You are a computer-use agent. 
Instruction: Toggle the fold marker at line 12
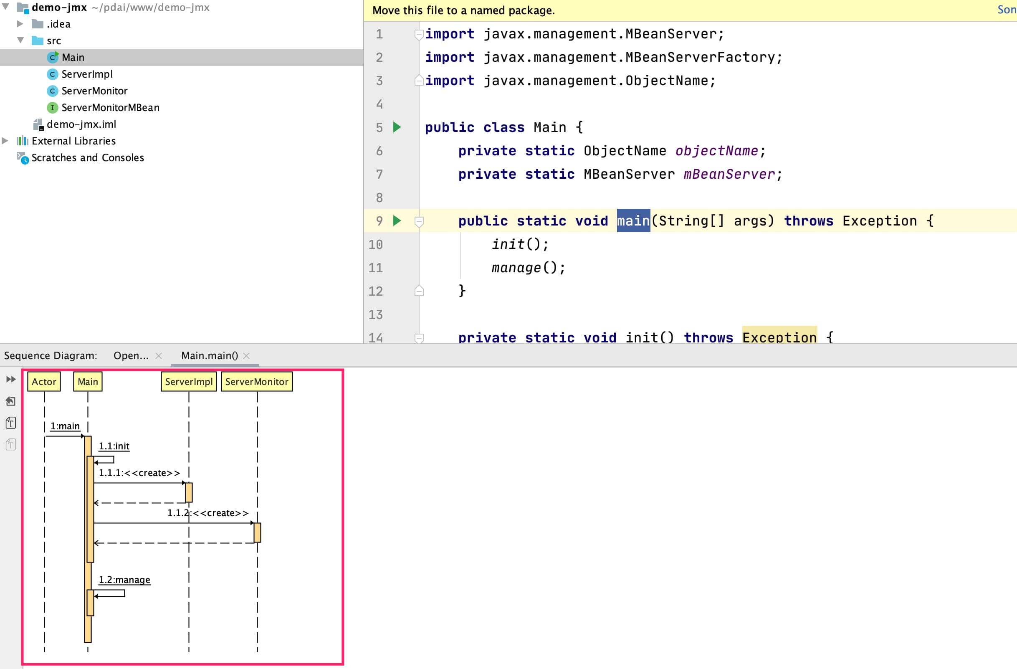[x=419, y=291]
